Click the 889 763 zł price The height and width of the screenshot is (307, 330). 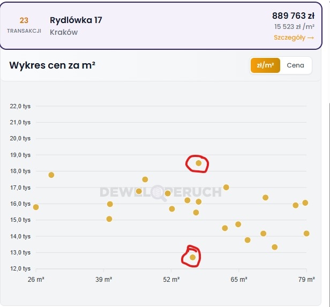[293, 16]
